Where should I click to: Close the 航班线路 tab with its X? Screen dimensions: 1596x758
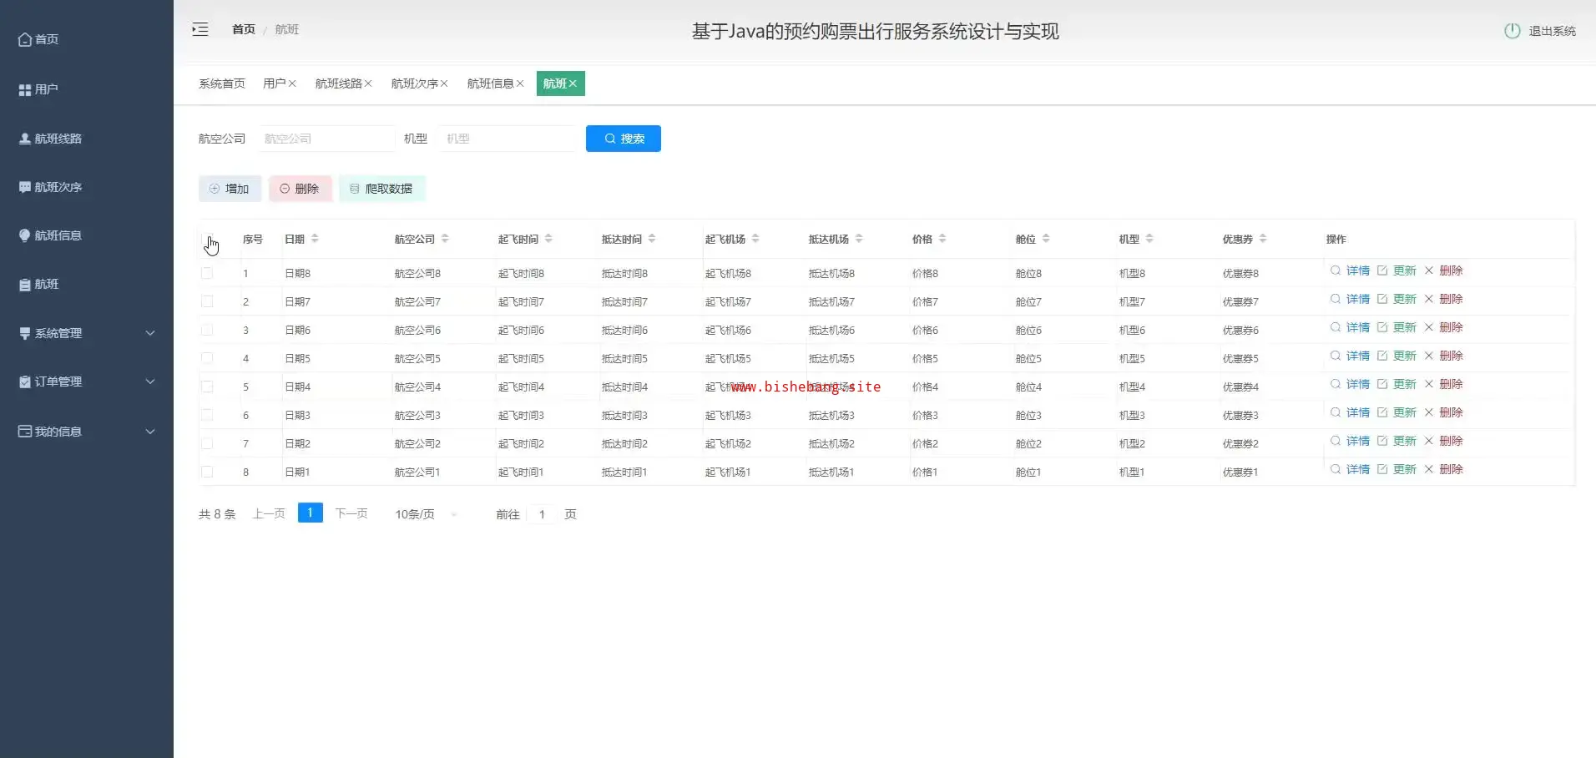(x=368, y=83)
